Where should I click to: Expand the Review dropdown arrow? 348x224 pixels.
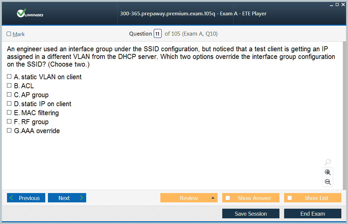(213, 198)
